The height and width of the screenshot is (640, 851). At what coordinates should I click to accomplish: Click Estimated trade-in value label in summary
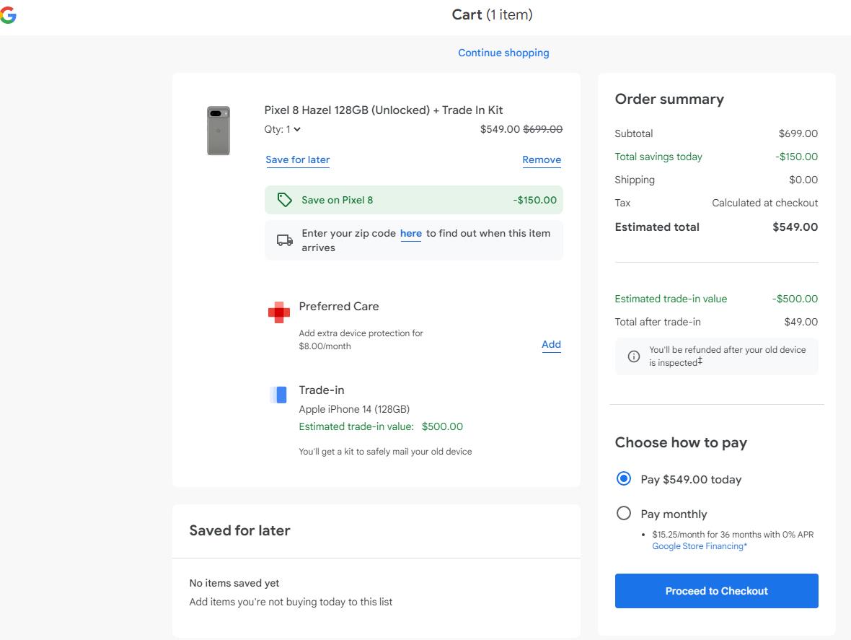pyautogui.click(x=671, y=299)
